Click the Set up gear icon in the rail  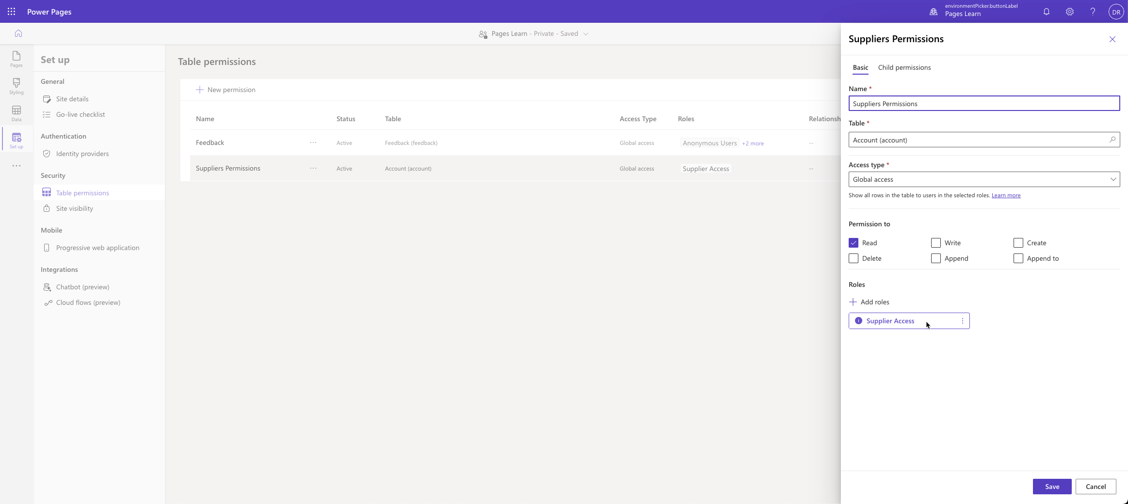pyautogui.click(x=16, y=139)
